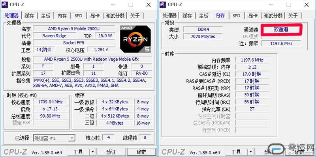Minimize the right CPU-Z window
Screen dimensions: 316x157
(x=271, y=5)
